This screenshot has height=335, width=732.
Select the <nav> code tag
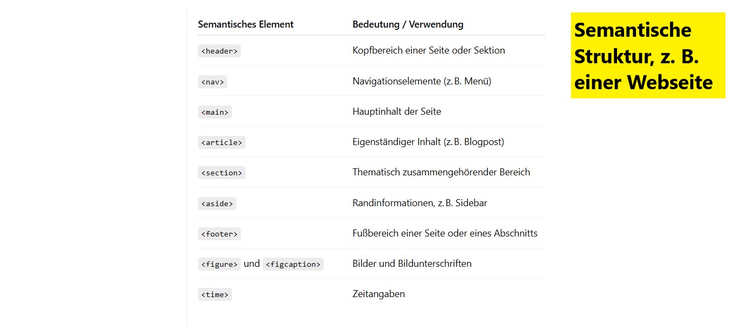pos(213,82)
